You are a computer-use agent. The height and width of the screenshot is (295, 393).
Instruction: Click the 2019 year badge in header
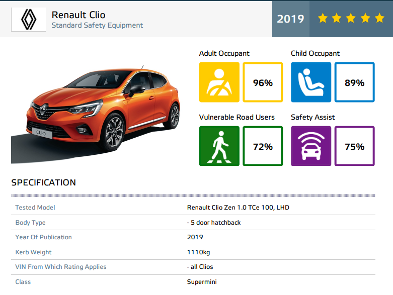coord(291,19)
